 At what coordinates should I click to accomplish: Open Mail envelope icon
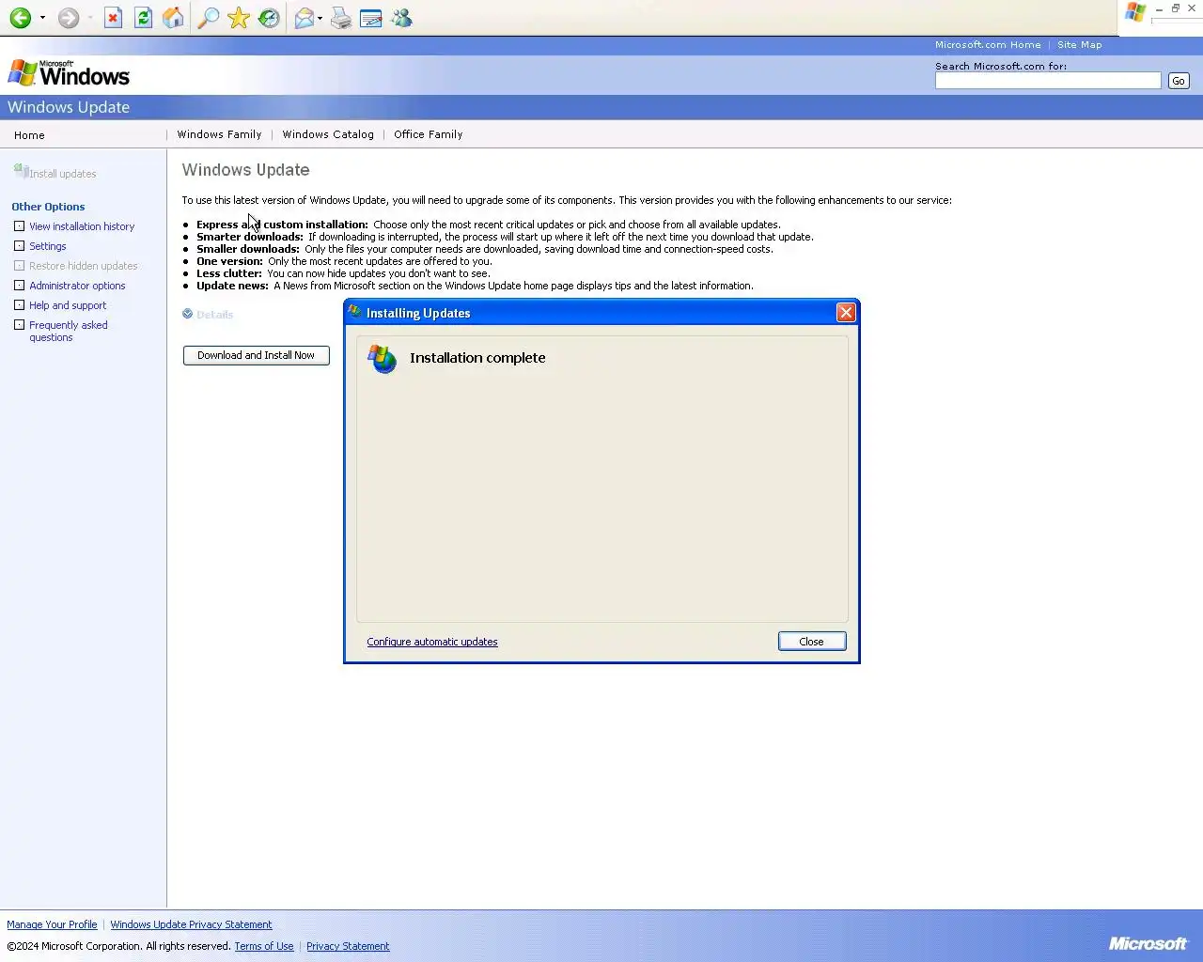point(305,18)
